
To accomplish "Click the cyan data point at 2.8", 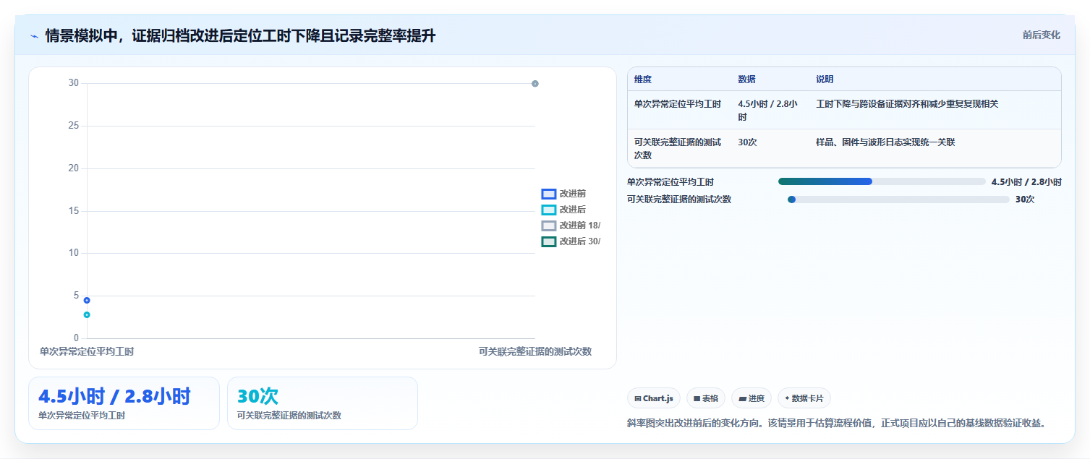I will click(87, 314).
